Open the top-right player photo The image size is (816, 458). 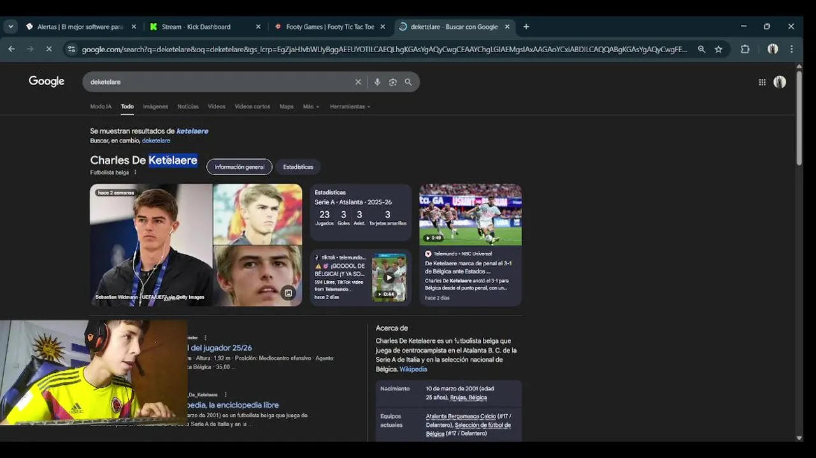pos(257,214)
